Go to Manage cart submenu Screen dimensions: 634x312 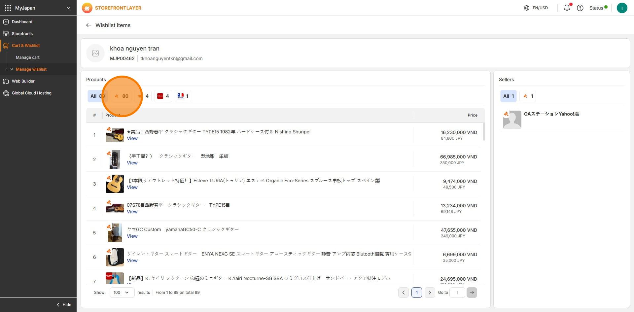27,57
